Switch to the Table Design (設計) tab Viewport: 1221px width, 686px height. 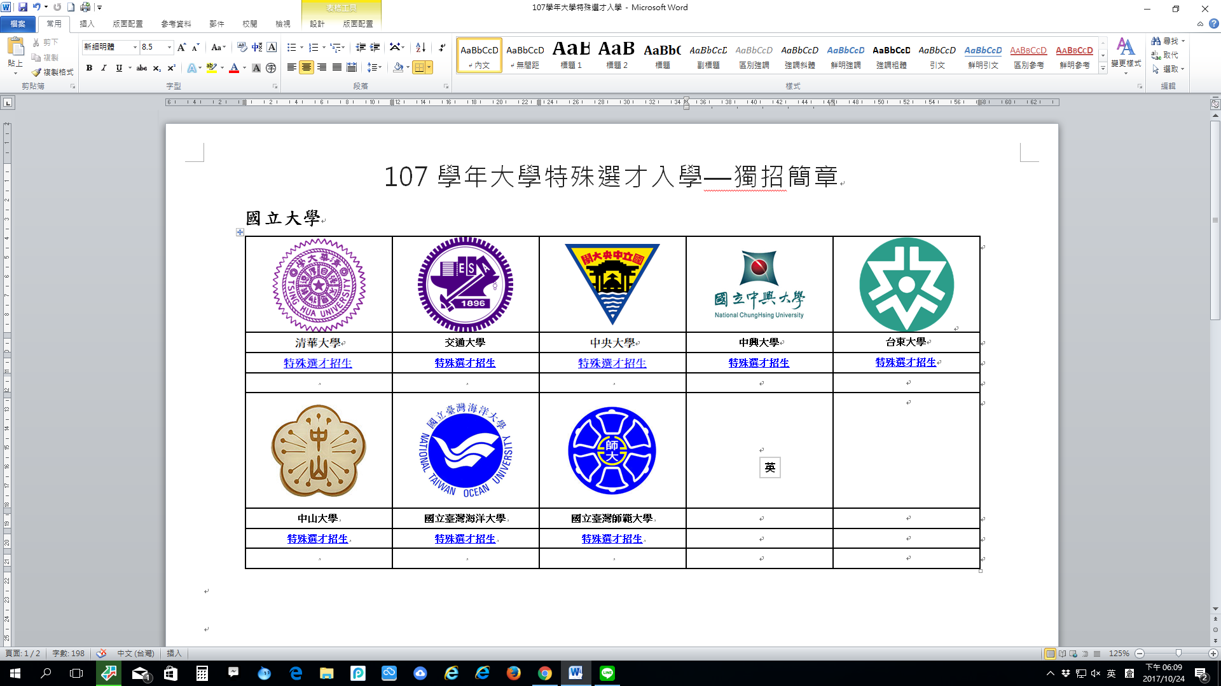(x=317, y=24)
